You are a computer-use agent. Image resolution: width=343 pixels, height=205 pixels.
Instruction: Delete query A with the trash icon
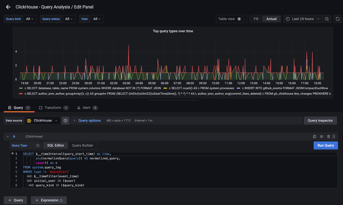point(328,136)
